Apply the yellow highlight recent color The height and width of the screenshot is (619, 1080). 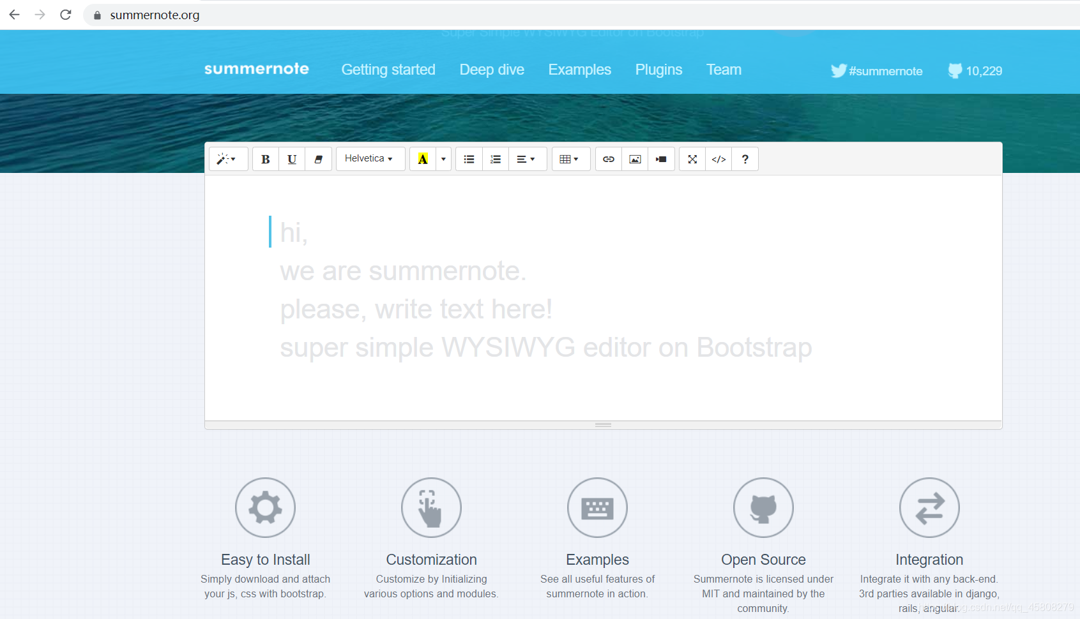[423, 160]
